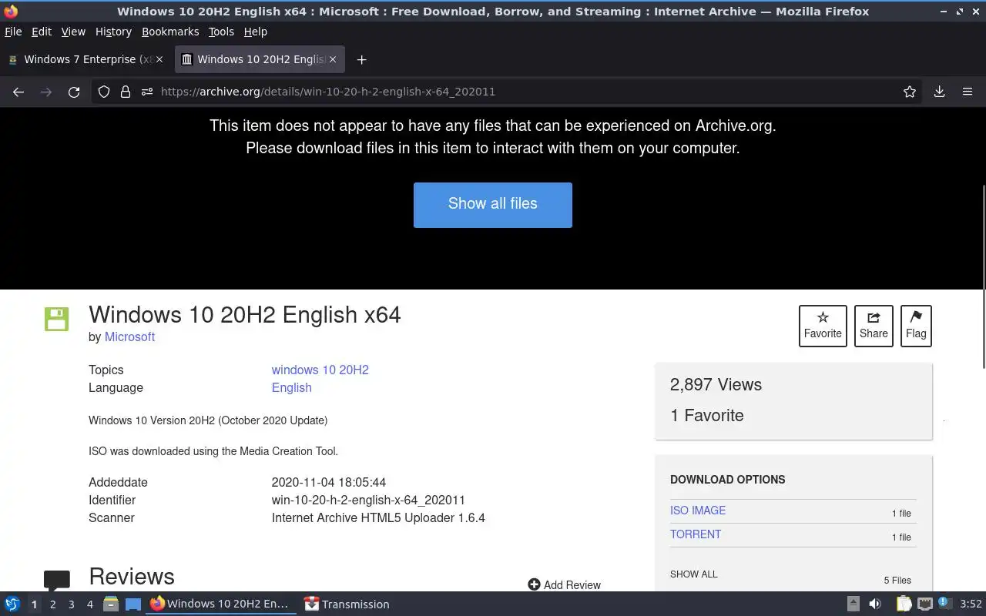Open the clipboard tray icon
The image size is (986, 616).
pyautogui.click(x=904, y=604)
